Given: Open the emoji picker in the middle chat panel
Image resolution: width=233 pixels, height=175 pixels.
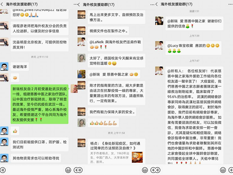Looking at the screenshot, I should tap(145, 170).
